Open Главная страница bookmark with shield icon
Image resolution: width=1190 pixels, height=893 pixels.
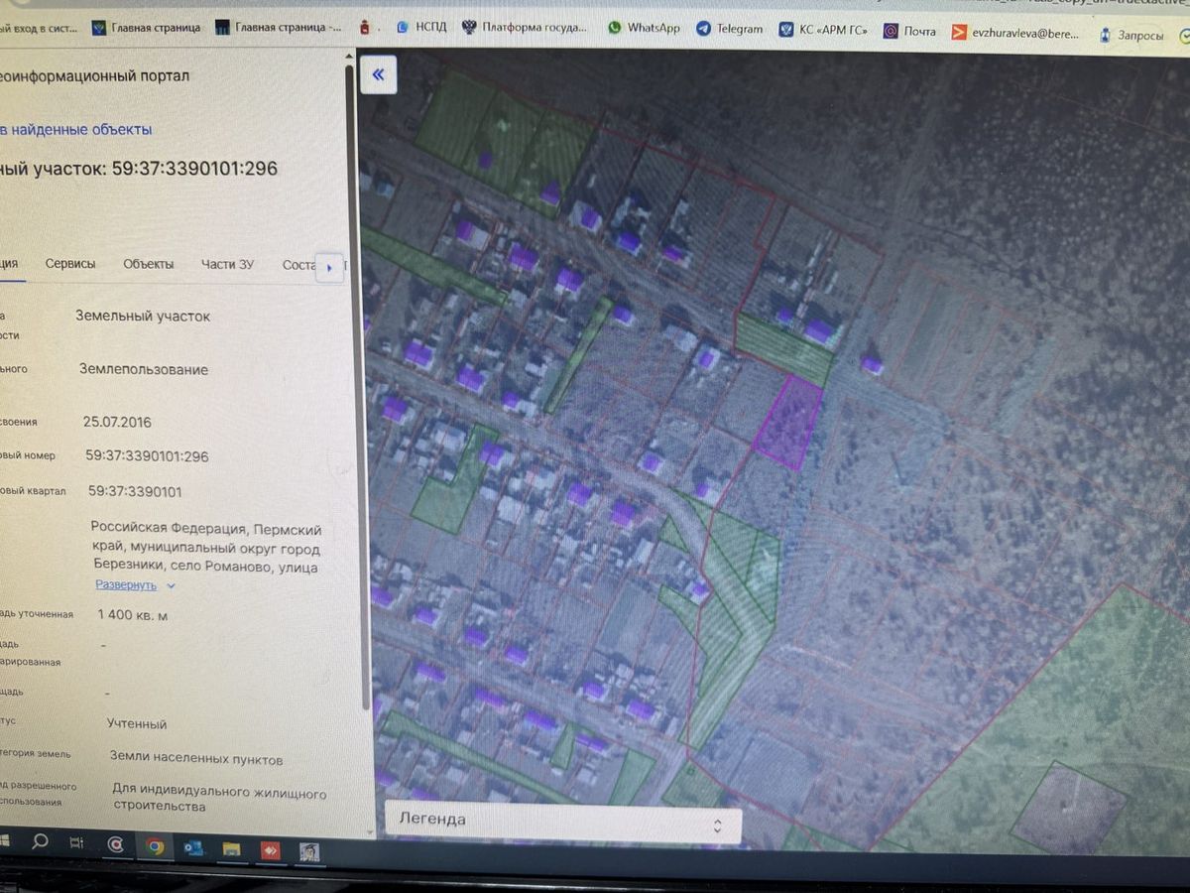[x=146, y=28]
